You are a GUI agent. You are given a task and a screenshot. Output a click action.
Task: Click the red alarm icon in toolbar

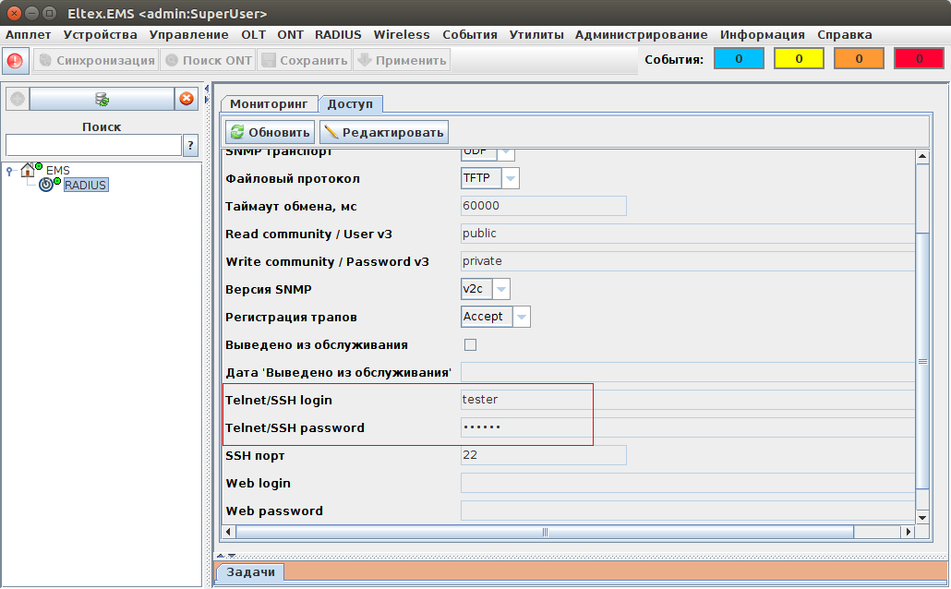pos(16,61)
